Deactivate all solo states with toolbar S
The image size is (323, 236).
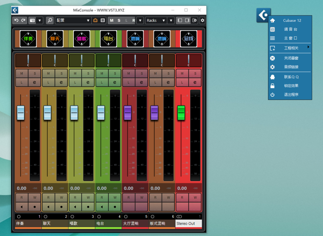pos(119,21)
